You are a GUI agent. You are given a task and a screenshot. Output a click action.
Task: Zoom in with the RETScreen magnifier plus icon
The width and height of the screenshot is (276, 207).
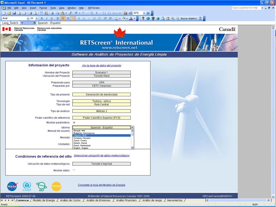coord(173,18)
